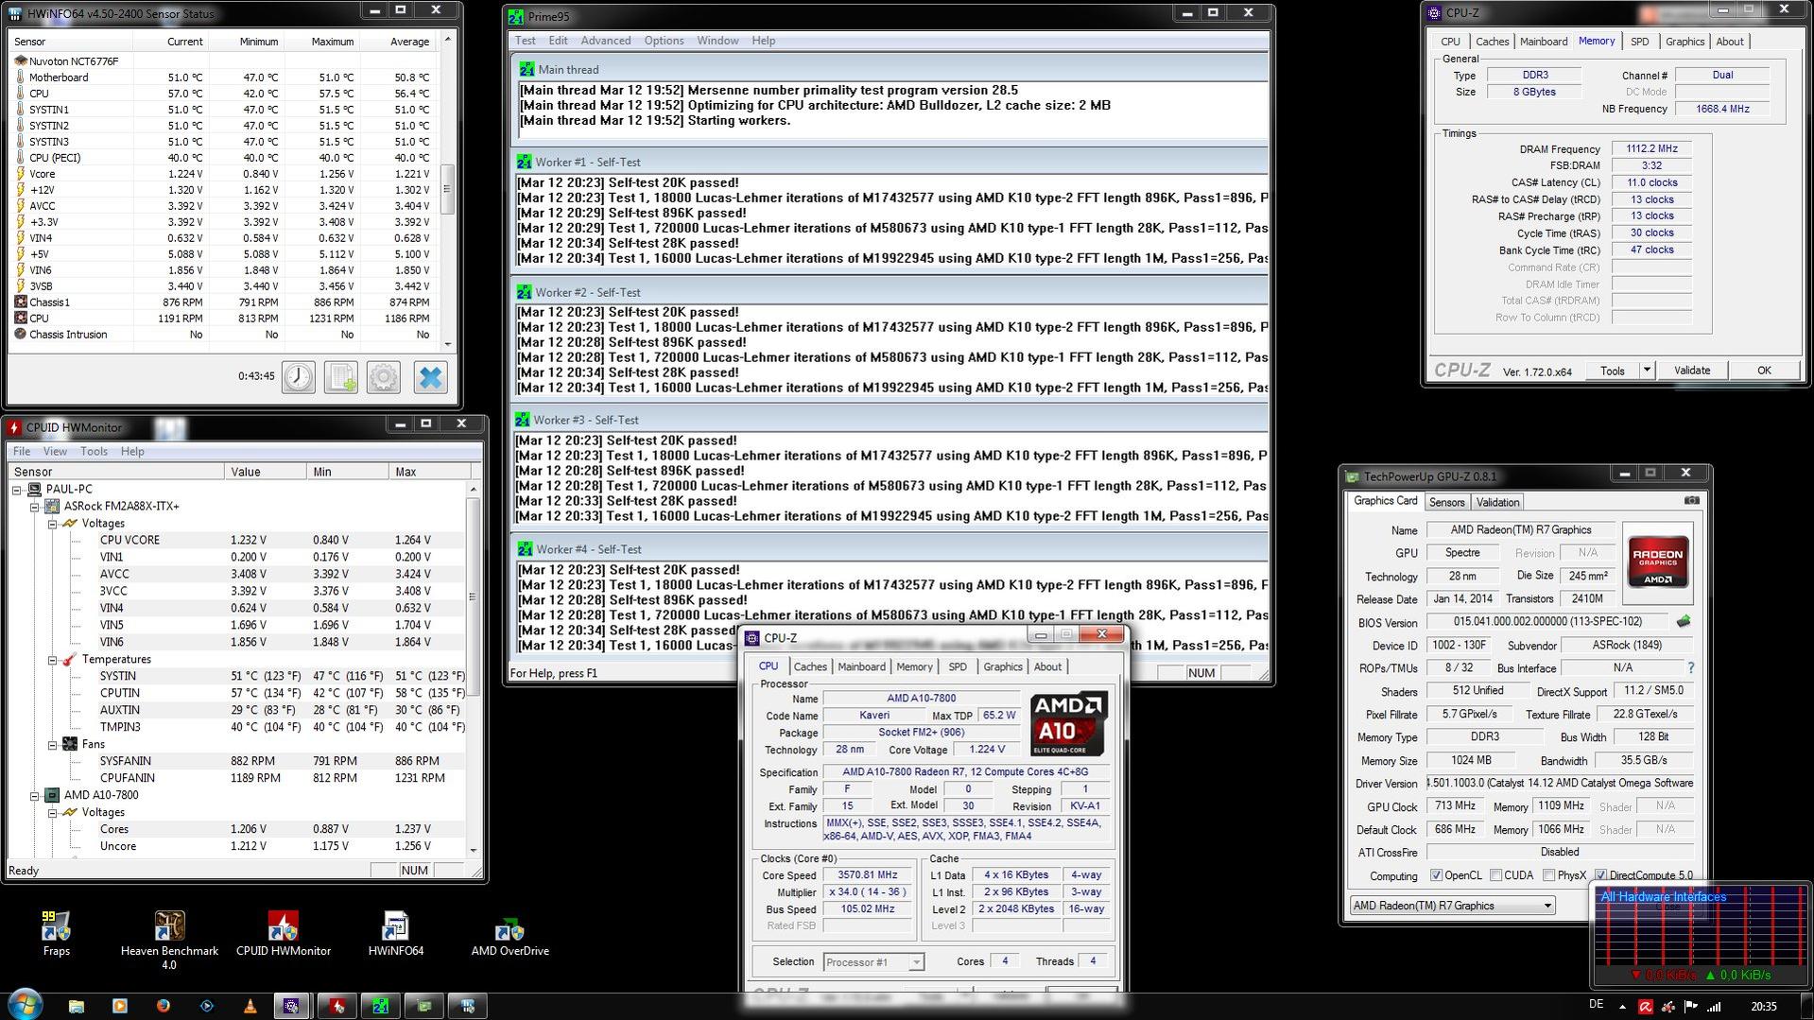Click the OK button in CPU-Z
1814x1020 pixels.
click(1764, 371)
